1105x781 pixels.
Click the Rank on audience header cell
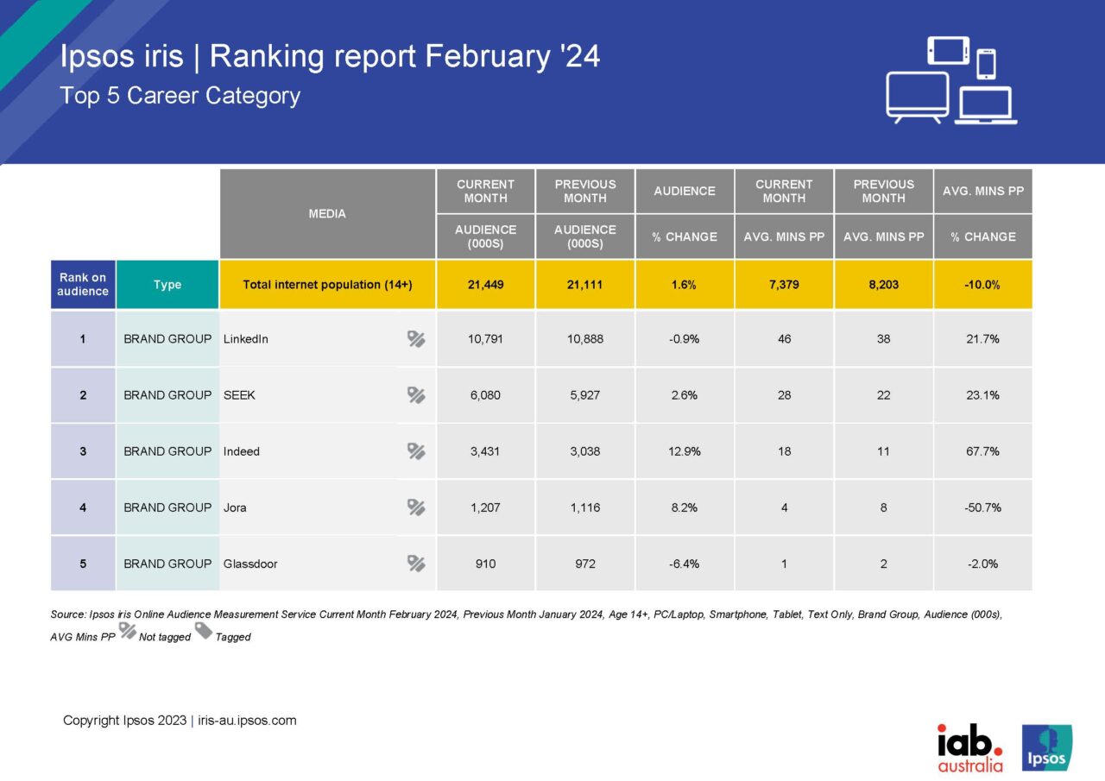coord(82,283)
